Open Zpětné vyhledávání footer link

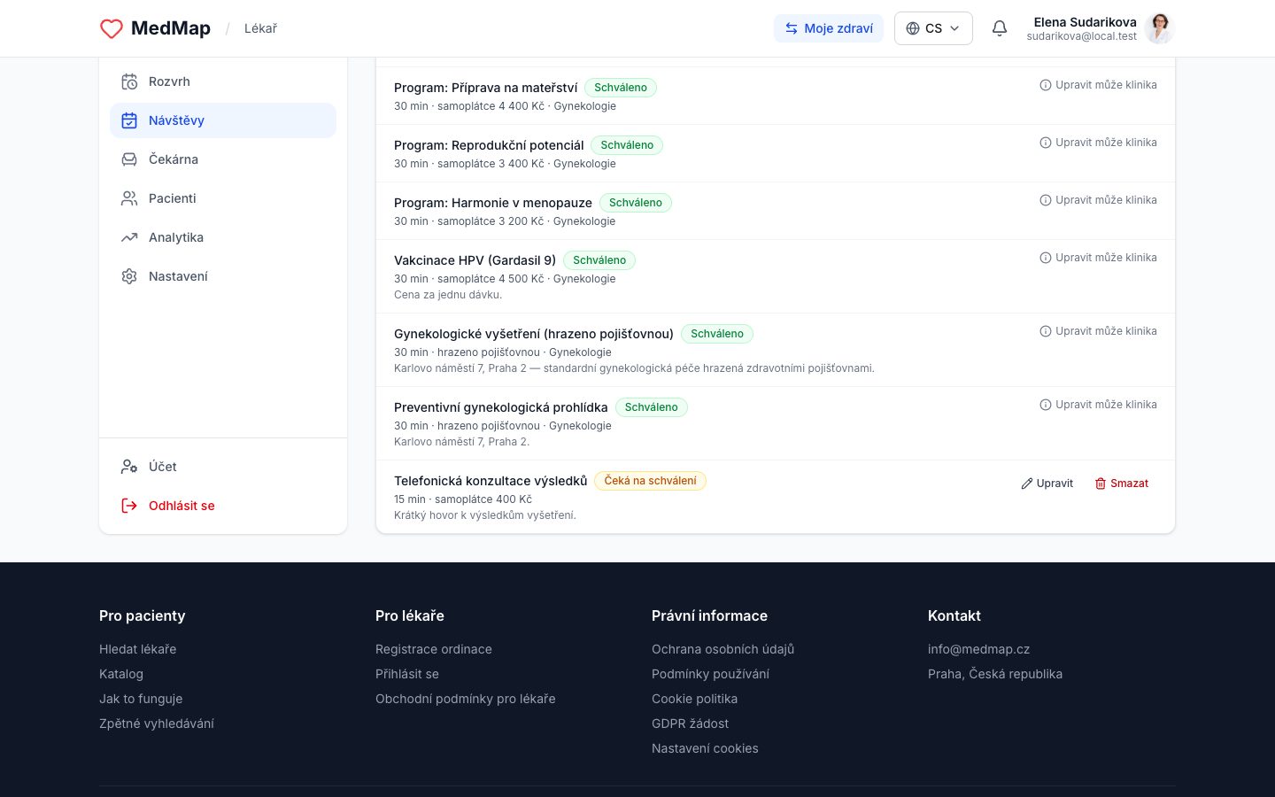click(157, 723)
